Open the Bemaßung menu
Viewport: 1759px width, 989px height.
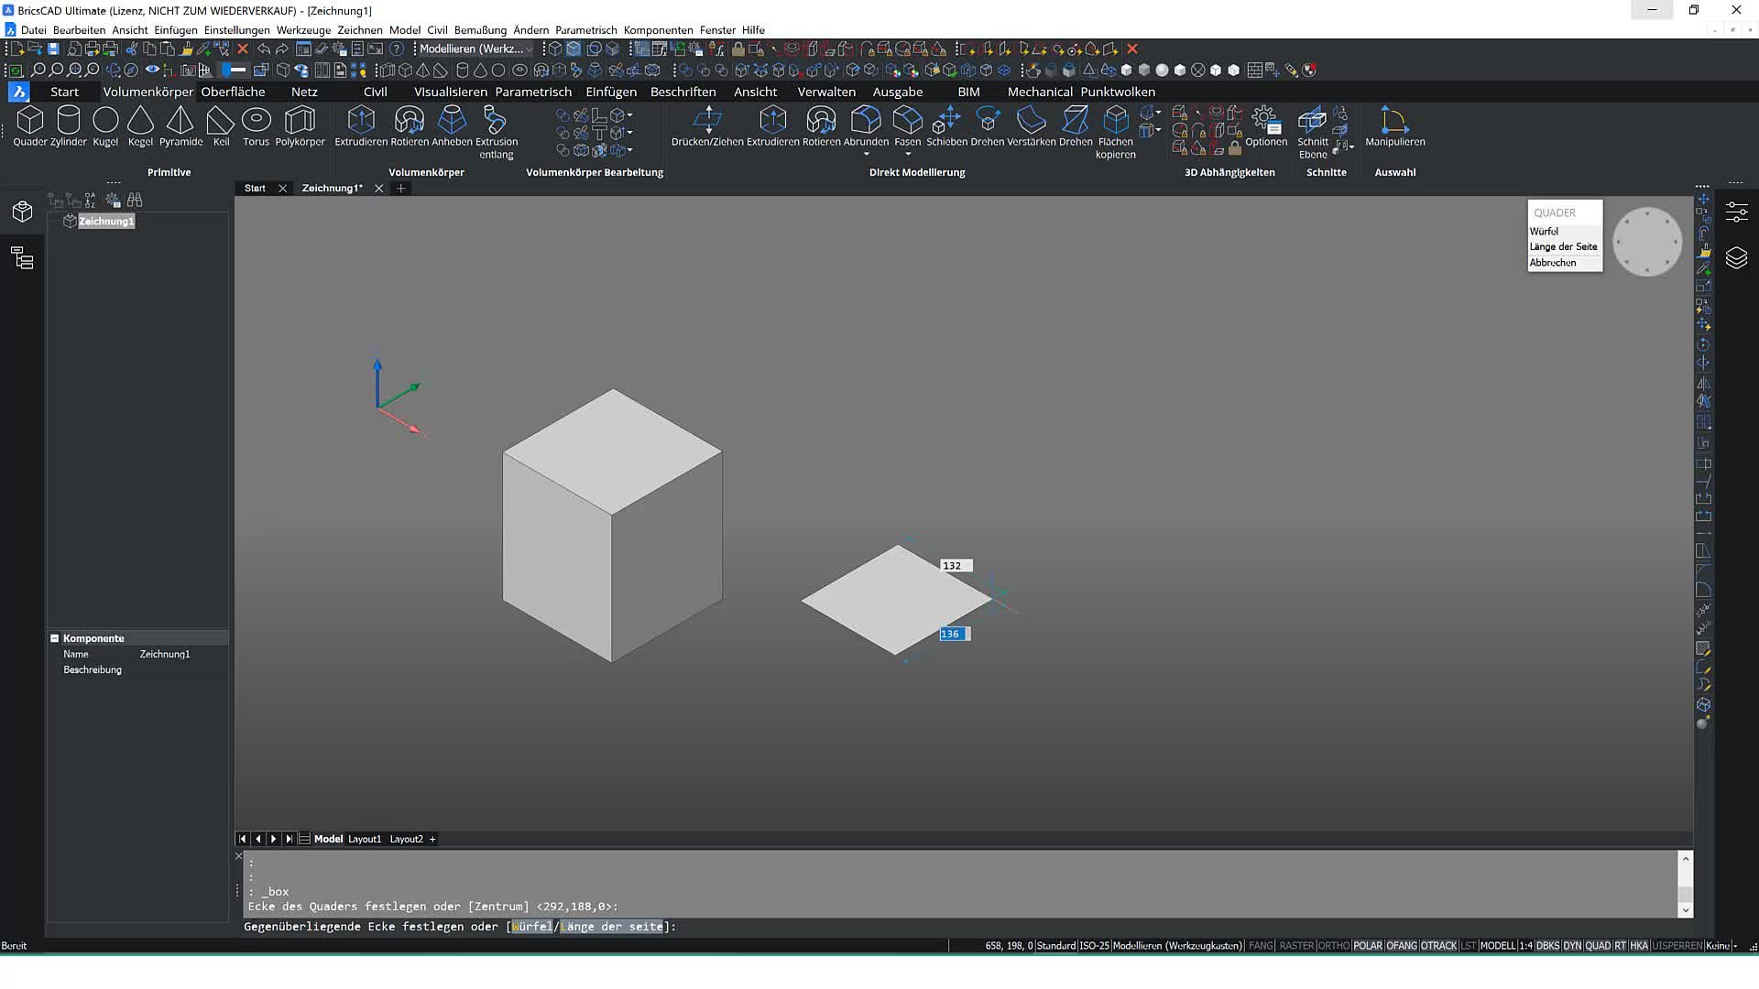[x=480, y=30]
